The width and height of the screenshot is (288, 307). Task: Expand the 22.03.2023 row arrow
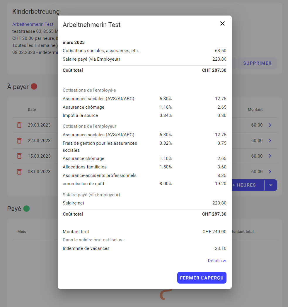click(270, 141)
